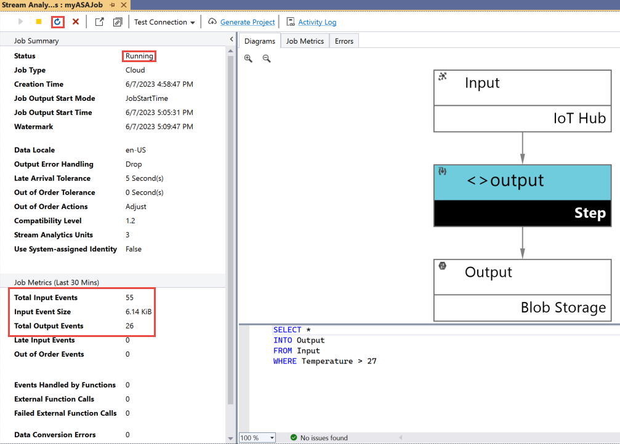The height and width of the screenshot is (444, 620).
Task: Click the Activity Log icon
Action: pos(289,22)
